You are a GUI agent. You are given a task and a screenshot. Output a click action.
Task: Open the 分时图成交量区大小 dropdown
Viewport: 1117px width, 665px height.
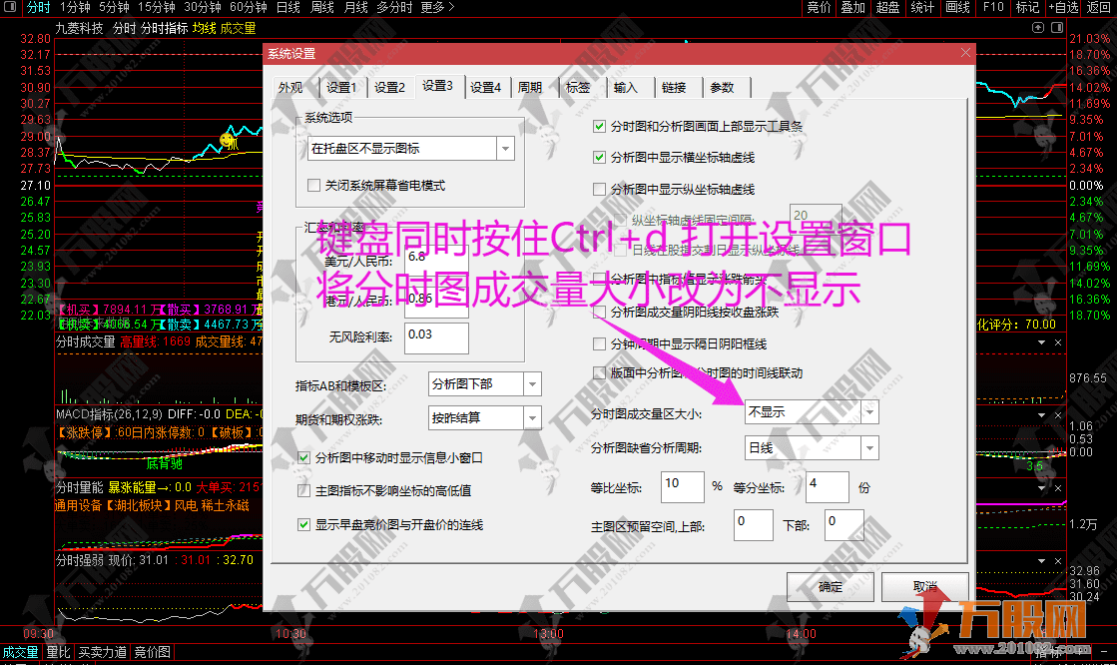tap(869, 412)
